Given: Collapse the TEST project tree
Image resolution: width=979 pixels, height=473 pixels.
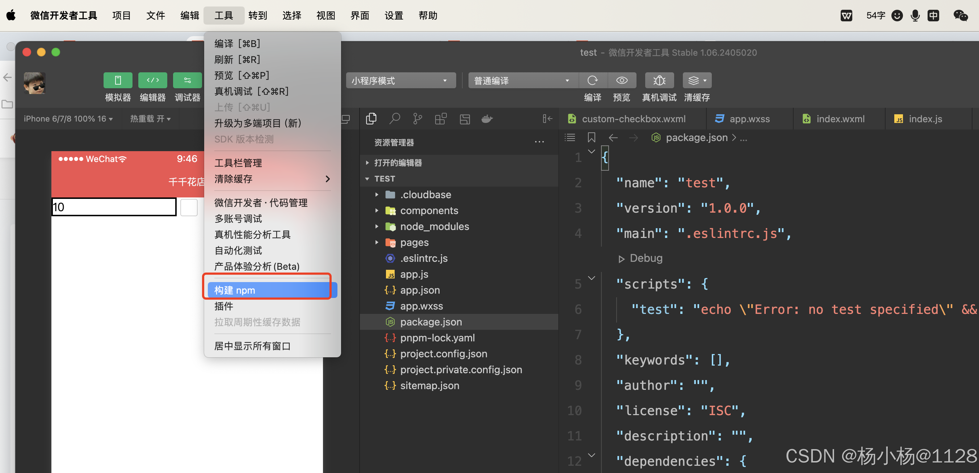Looking at the screenshot, I should pyautogui.click(x=459, y=178).
